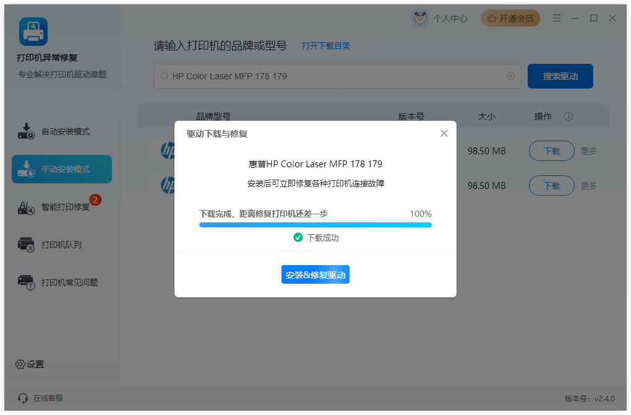Click the 打印机异常修复 app title
Image resolution: width=631 pixels, height=415 pixels.
click(x=47, y=58)
